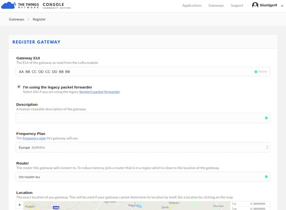
Task: Click the lng coordinate value
Action: point(257,209)
